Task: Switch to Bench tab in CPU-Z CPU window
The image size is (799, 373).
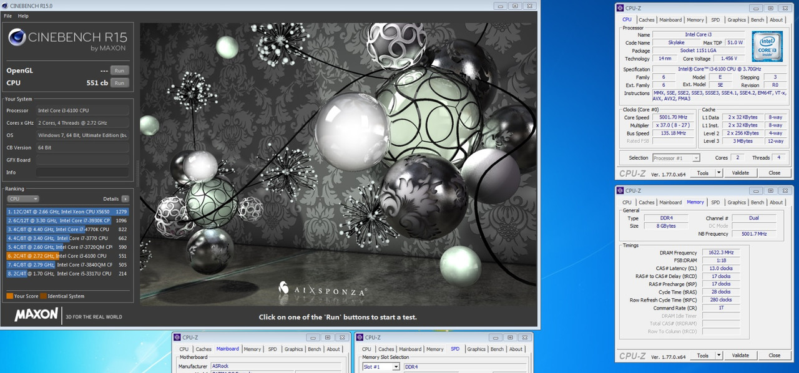Action: tap(757, 20)
